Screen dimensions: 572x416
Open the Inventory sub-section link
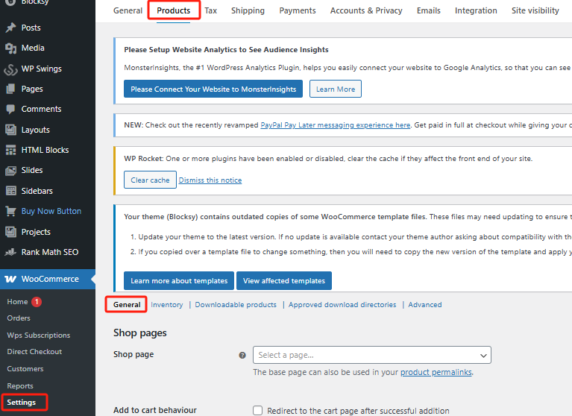pos(166,305)
